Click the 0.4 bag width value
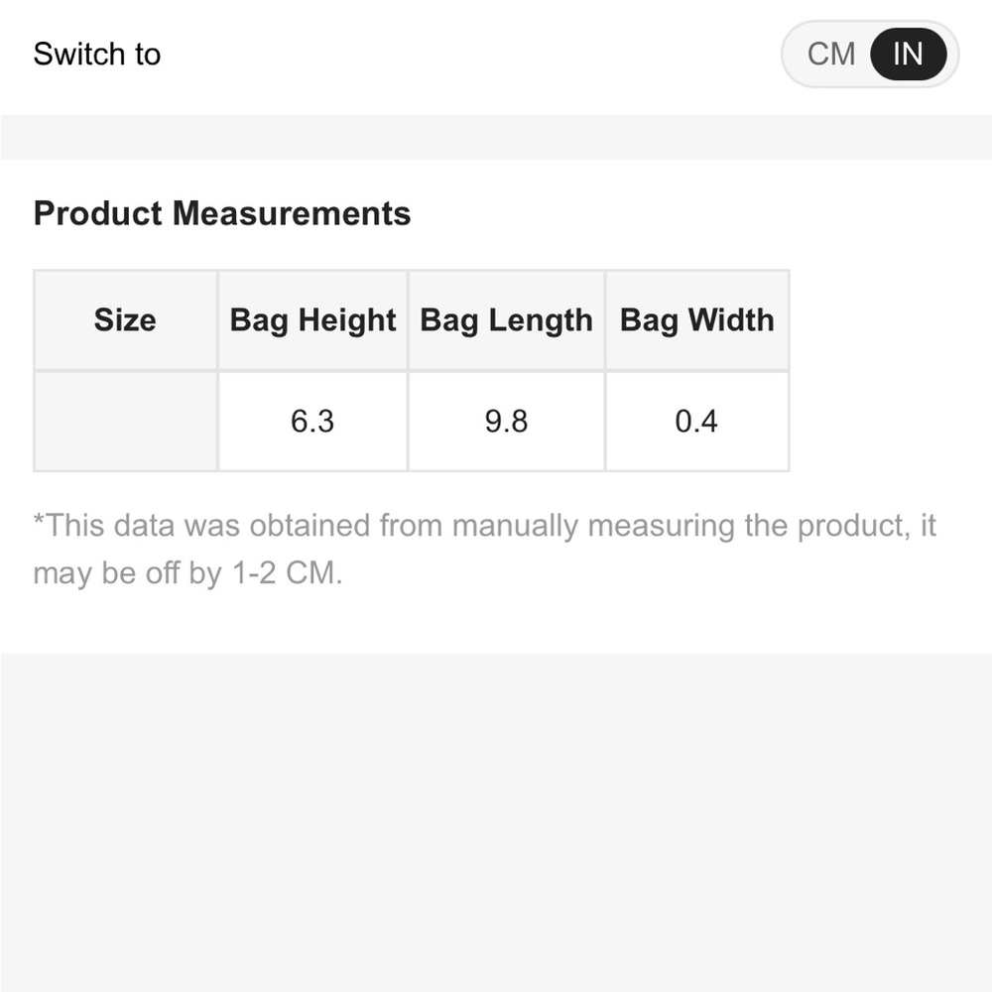The height and width of the screenshot is (992, 992). pyautogui.click(x=696, y=422)
